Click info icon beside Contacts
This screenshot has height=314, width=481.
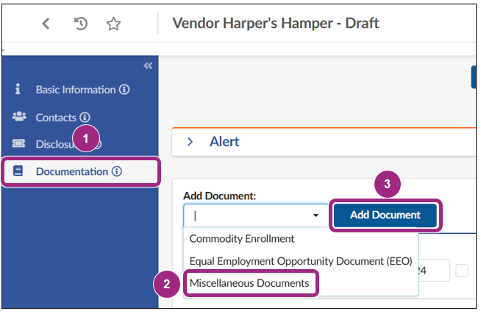[x=85, y=117]
